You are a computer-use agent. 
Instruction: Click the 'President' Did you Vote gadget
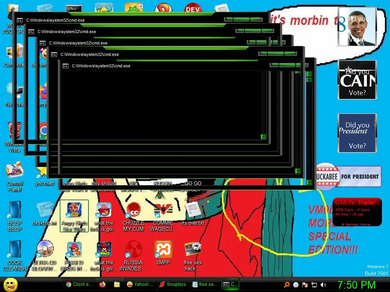coord(357,133)
